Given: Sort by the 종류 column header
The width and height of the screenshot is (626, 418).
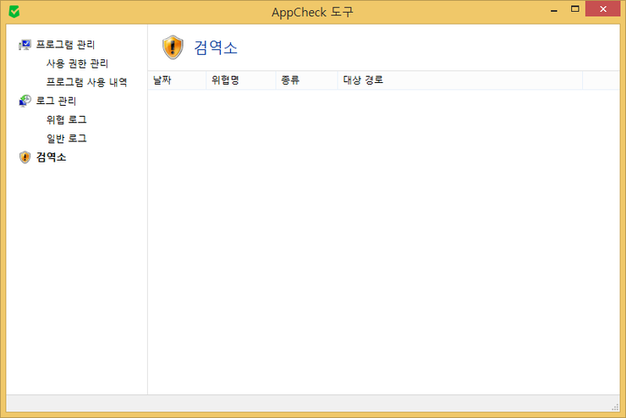Looking at the screenshot, I should [307, 80].
